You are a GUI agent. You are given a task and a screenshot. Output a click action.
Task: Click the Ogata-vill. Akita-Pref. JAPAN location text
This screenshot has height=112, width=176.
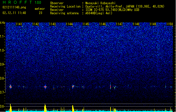coord(125,6)
